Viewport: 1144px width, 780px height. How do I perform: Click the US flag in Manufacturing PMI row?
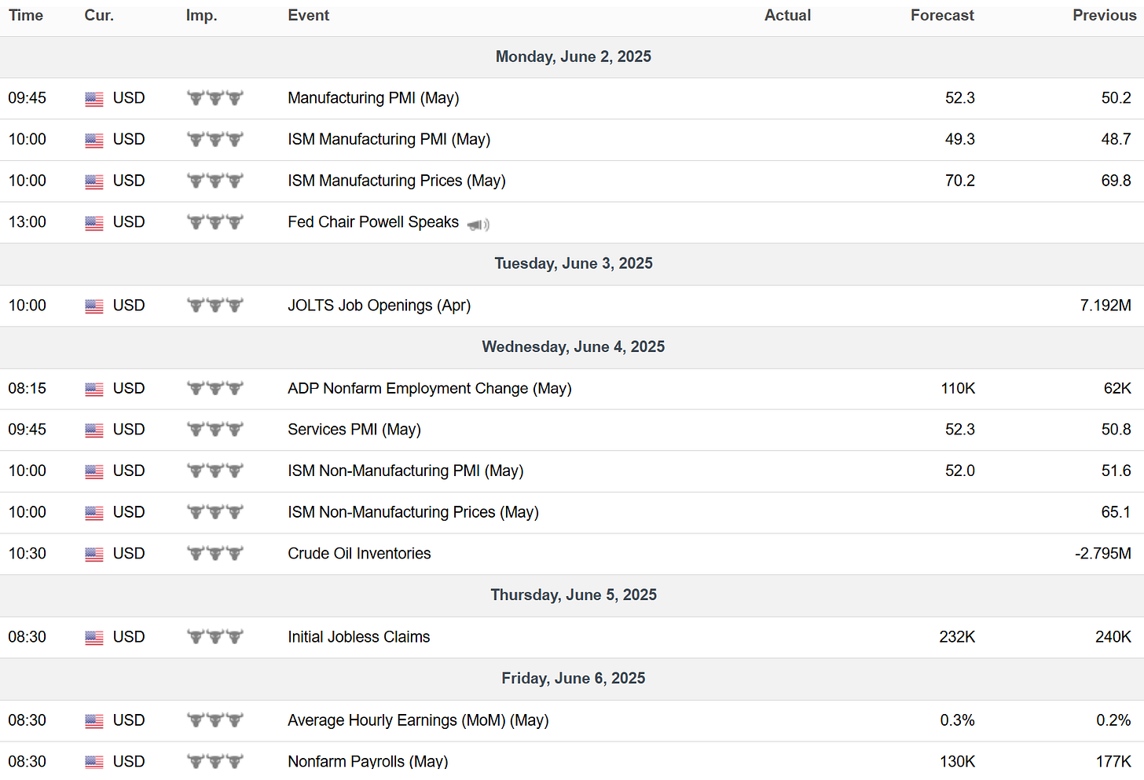pyautogui.click(x=94, y=99)
